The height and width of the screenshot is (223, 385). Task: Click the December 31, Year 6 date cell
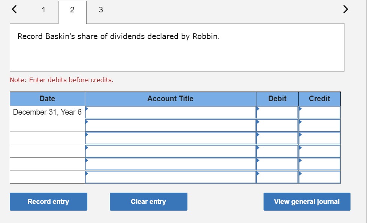[x=47, y=112]
